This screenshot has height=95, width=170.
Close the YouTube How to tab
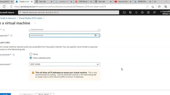[130, 2]
